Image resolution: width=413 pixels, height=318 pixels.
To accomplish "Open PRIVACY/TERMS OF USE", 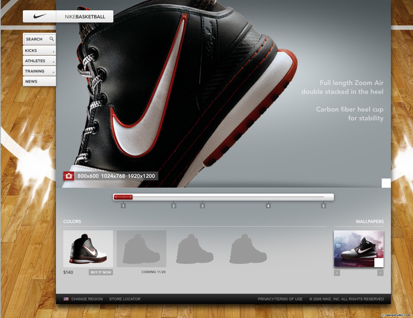I will click(280, 299).
